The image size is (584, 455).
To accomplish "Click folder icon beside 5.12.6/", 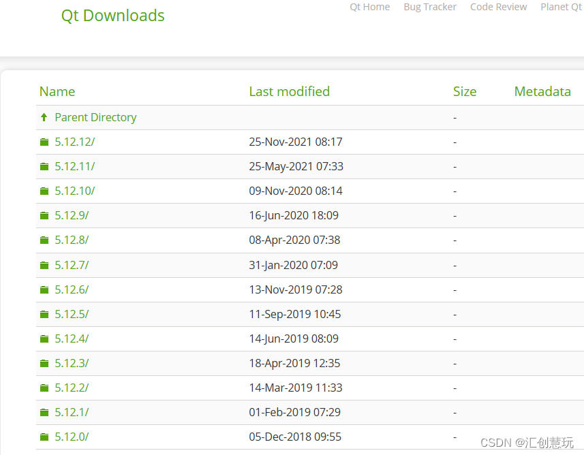I will (x=44, y=290).
